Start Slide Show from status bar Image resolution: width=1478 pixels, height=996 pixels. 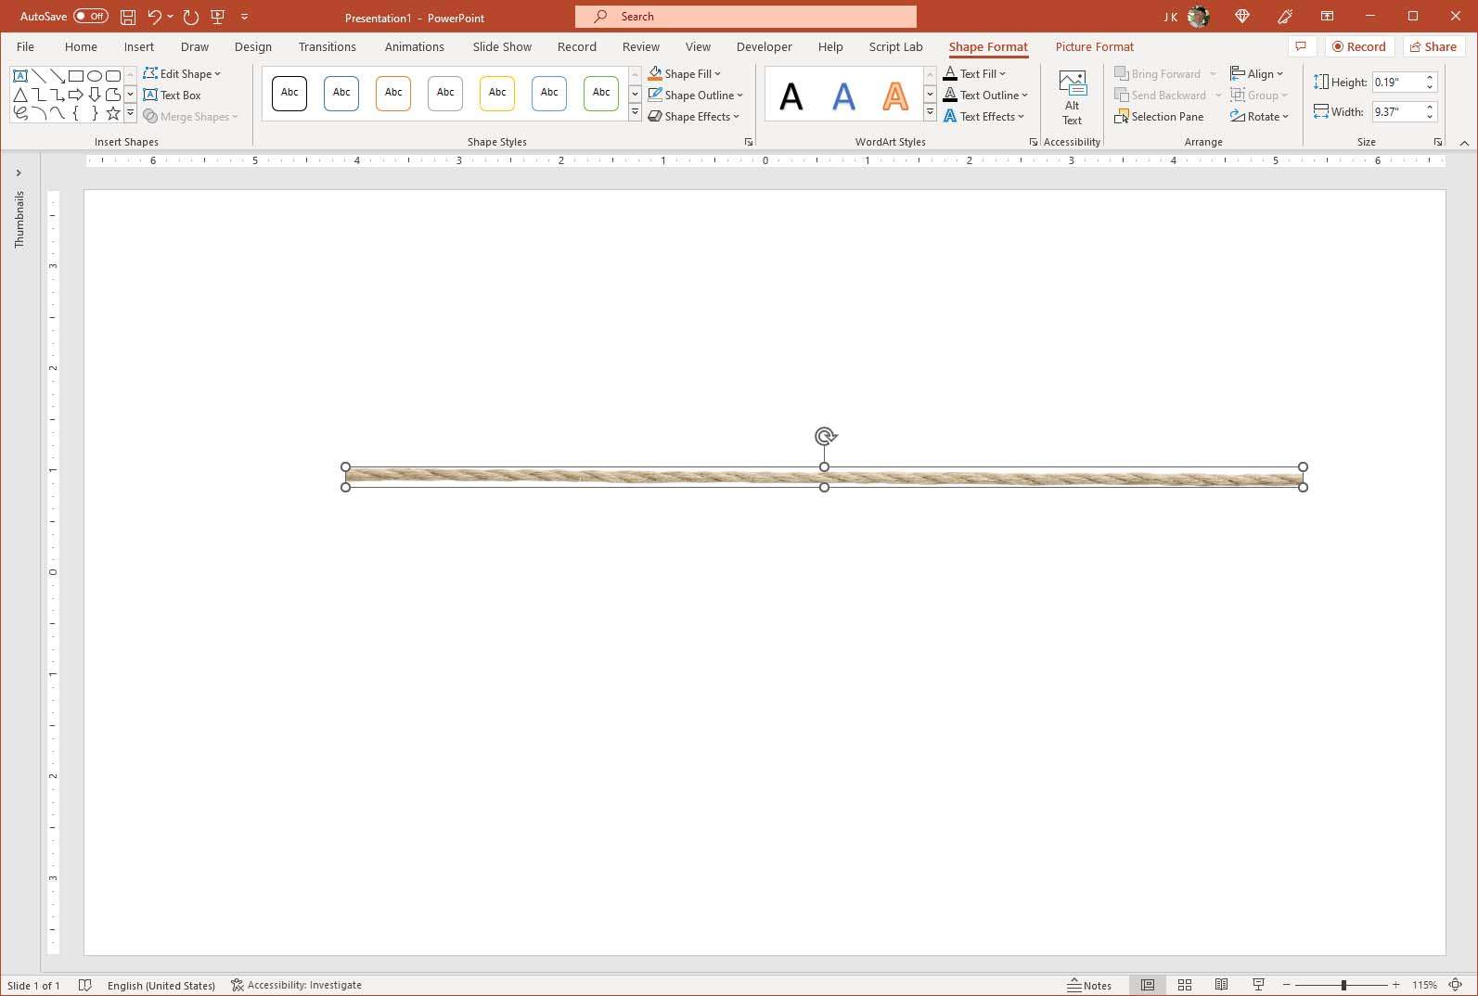click(x=1259, y=985)
